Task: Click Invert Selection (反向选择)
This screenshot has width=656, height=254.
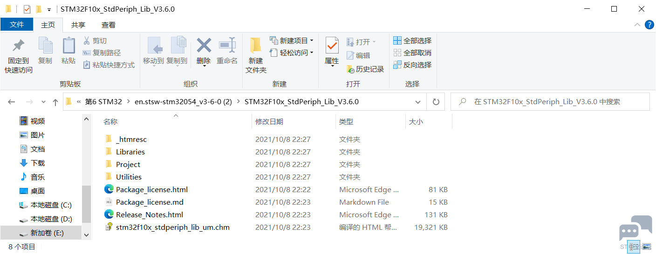Action: (413, 65)
